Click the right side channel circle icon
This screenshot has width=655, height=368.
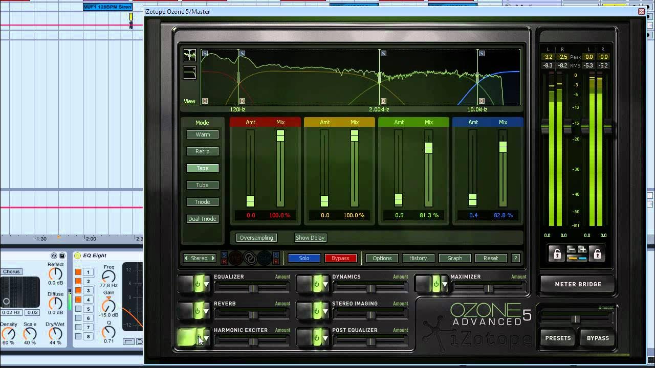(265, 258)
